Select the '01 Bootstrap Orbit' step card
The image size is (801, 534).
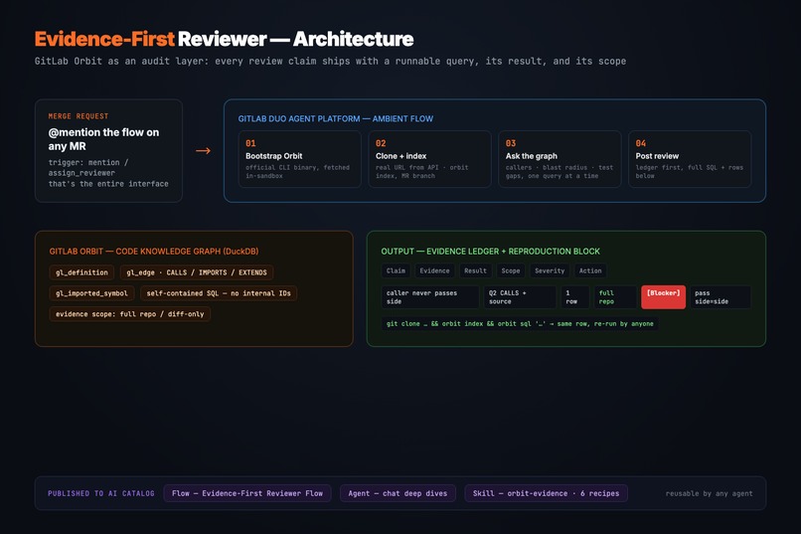coord(300,159)
